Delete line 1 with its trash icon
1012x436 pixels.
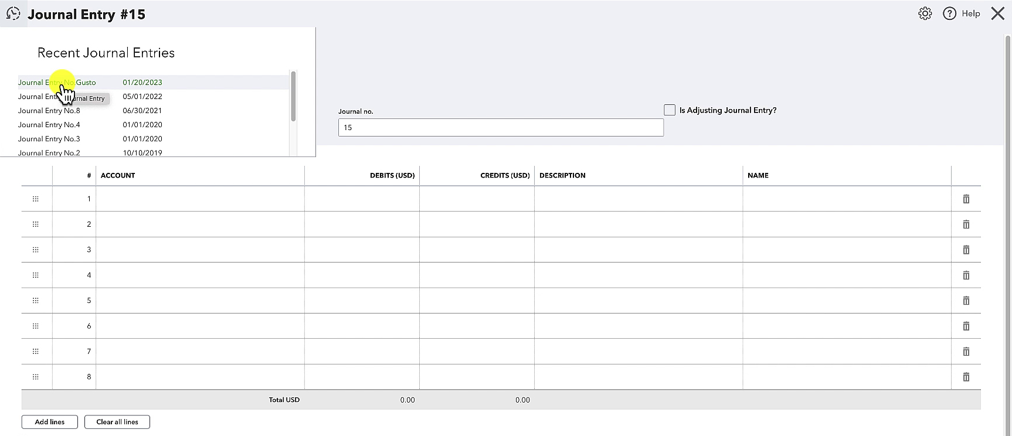click(x=966, y=199)
